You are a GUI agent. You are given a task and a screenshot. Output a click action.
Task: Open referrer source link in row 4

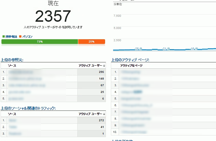[x=19, y=92]
